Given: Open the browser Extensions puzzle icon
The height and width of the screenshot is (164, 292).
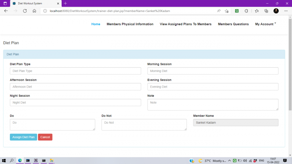Looking at the screenshot, I should click(x=246, y=11).
